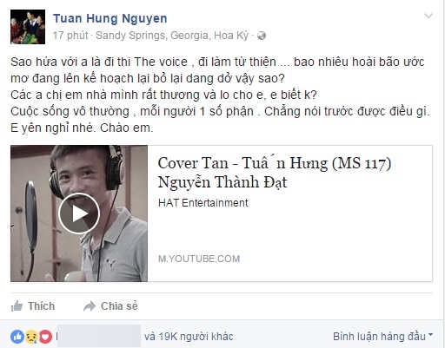Open the Cover Tan video title link
Image resolution: width=445 pixels, height=348 pixels.
coord(275,173)
